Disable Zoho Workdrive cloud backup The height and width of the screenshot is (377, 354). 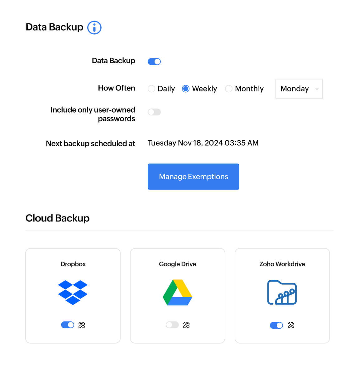(x=276, y=325)
